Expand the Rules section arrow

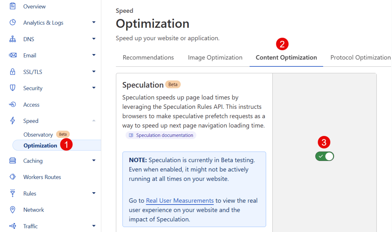[94, 193]
